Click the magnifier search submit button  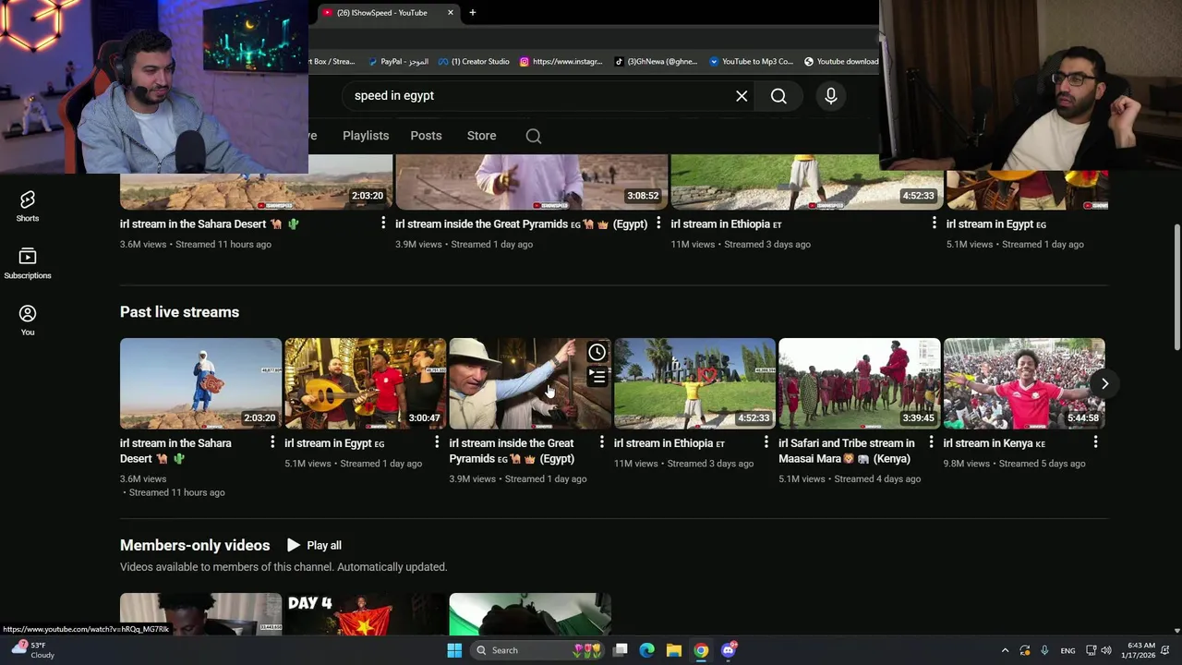(x=778, y=96)
